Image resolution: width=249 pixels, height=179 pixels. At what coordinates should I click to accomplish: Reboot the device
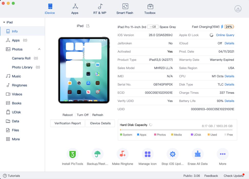click(67, 115)
